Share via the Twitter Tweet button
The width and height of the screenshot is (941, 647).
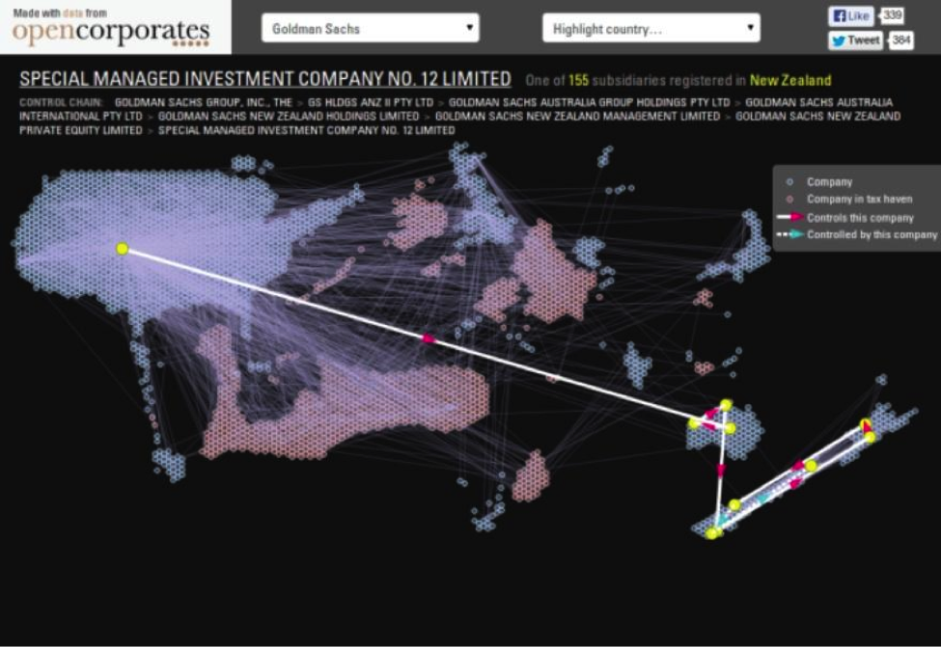tap(855, 40)
